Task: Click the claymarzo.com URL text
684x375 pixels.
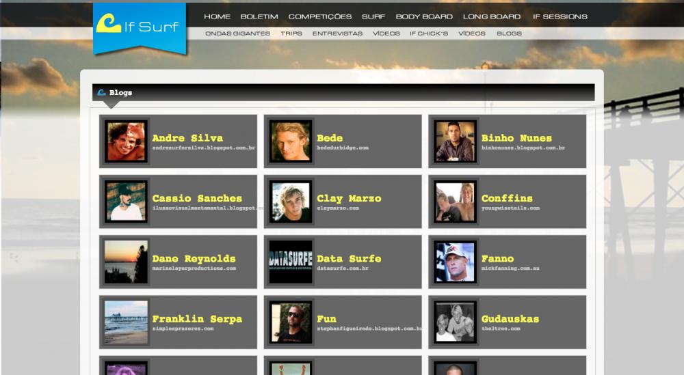Action: click(x=338, y=208)
